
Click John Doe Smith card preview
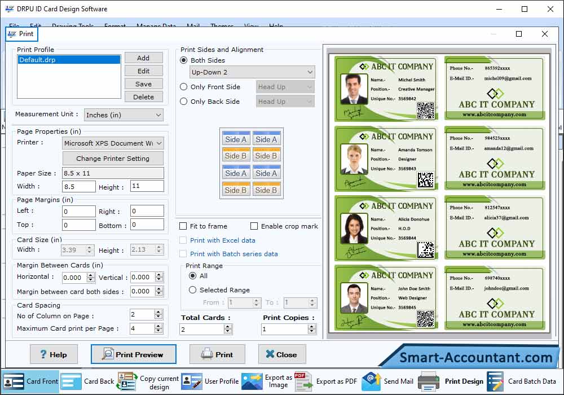point(386,298)
